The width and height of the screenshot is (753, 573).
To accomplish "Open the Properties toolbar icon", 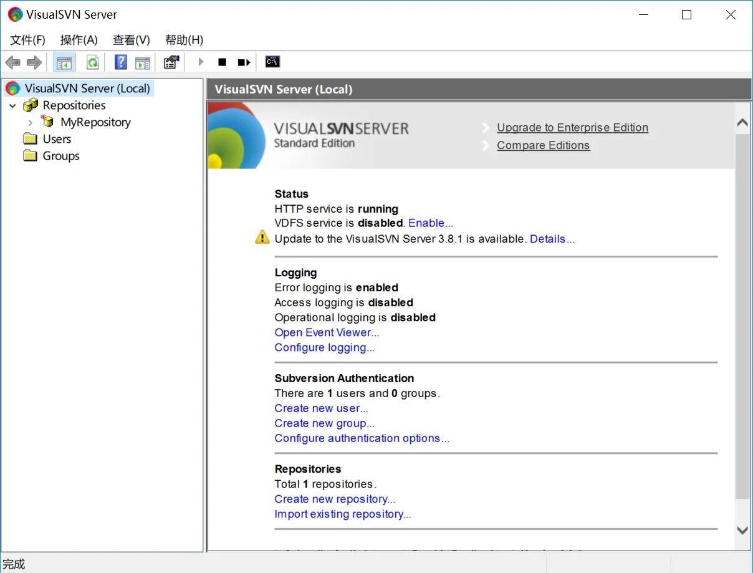I will coord(171,62).
